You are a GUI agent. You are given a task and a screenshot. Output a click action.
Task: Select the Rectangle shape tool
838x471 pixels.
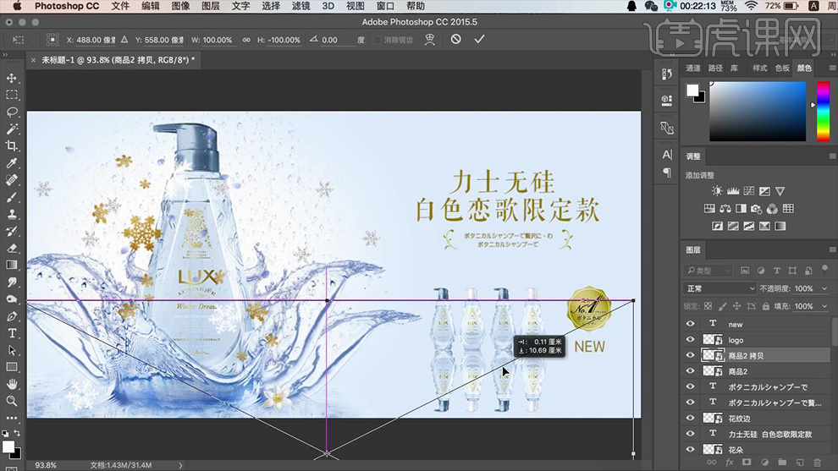click(11, 367)
